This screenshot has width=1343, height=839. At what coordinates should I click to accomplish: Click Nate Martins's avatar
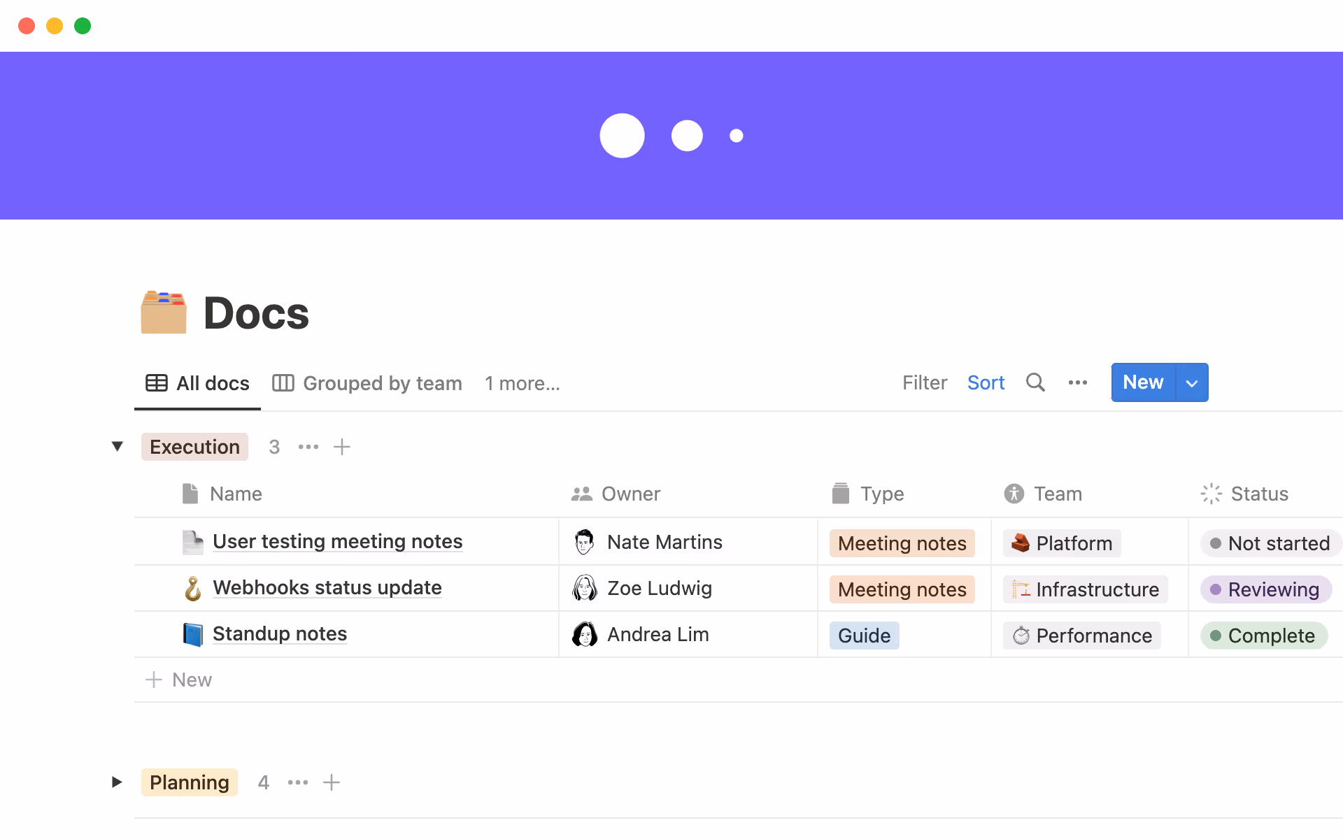(x=583, y=541)
